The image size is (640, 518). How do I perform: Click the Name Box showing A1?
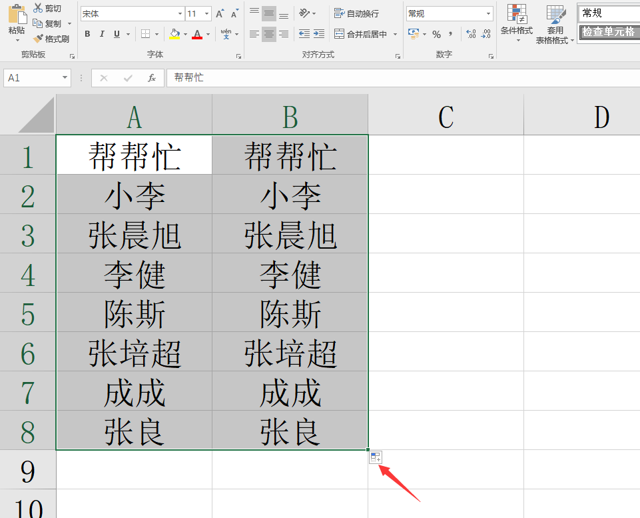point(33,77)
